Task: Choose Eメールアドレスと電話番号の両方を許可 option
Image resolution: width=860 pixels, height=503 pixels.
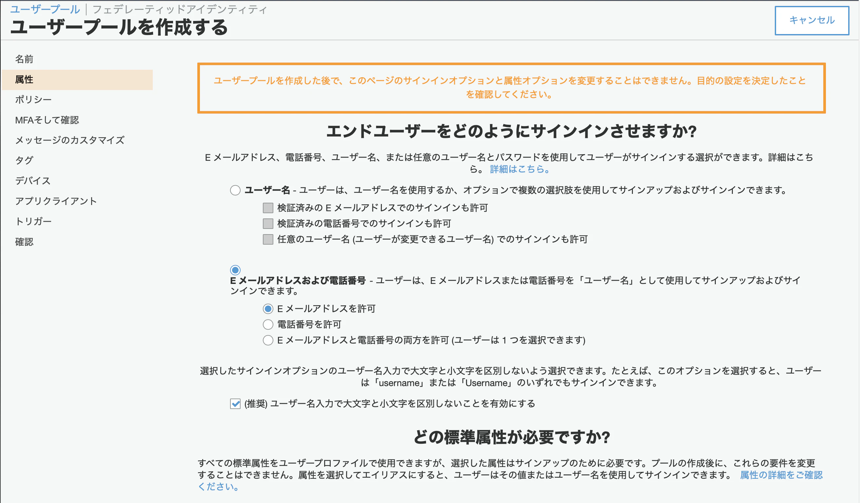Action: (x=268, y=340)
